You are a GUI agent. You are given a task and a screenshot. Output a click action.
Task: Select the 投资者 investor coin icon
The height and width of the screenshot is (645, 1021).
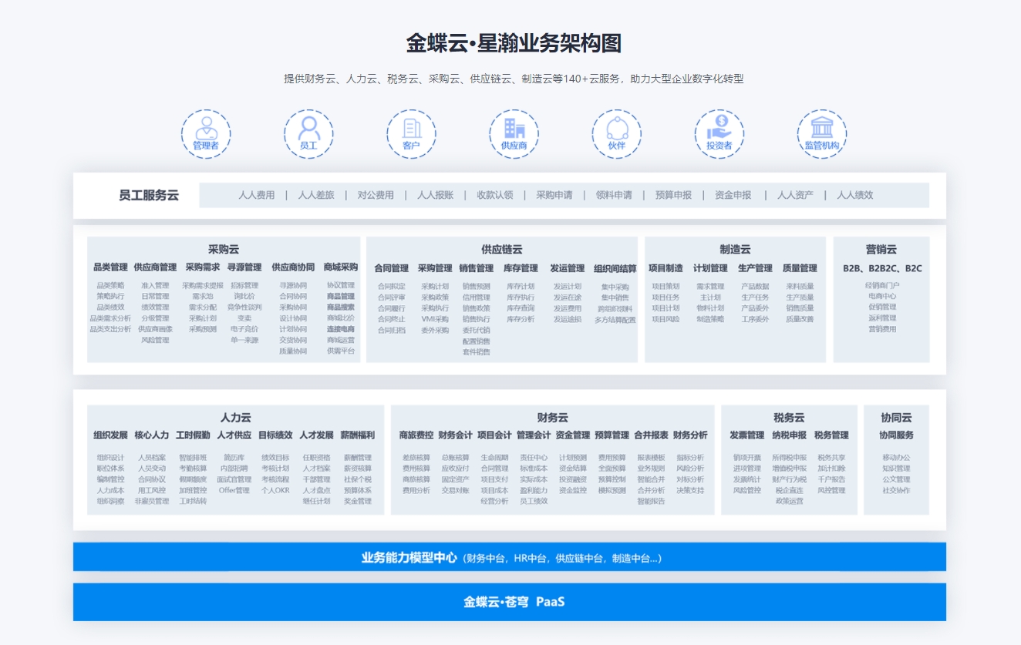(719, 134)
